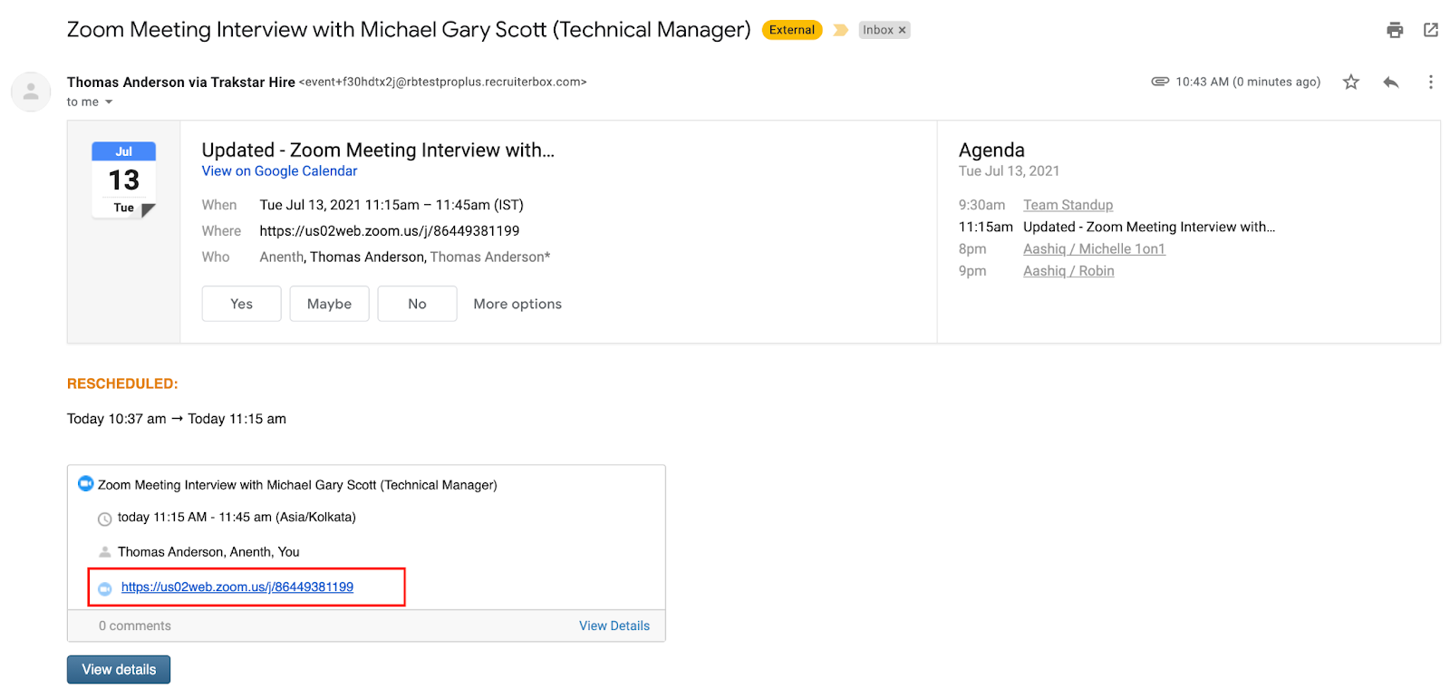Click the sender email address text
The height and width of the screenshot is (689, 1450).
pyautogui.click(x=443, y=82)
